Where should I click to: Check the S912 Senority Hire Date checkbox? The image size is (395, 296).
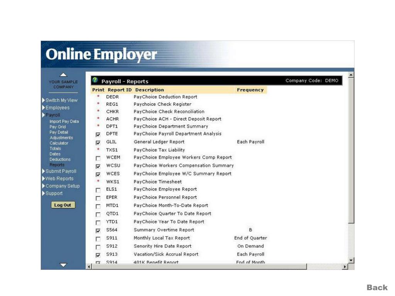[x=98, y=247]
